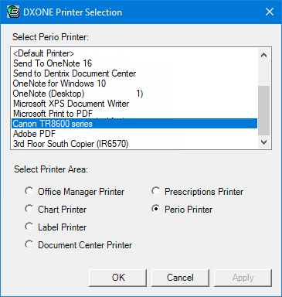Screen dimensions: 282x297
Task: Pick the Document Center Printer option
Action: pos(29,244)
